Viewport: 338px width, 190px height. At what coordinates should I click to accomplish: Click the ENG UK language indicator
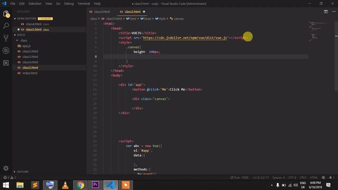[x=303, y=185]
